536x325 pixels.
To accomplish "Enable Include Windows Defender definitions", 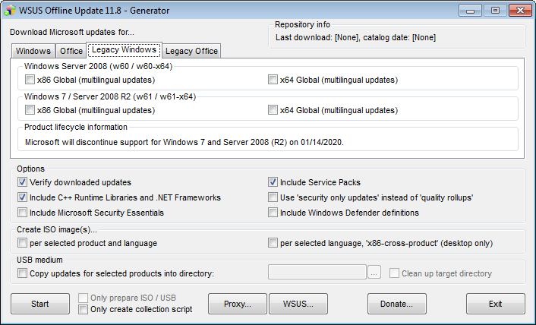I will [273, 213].
